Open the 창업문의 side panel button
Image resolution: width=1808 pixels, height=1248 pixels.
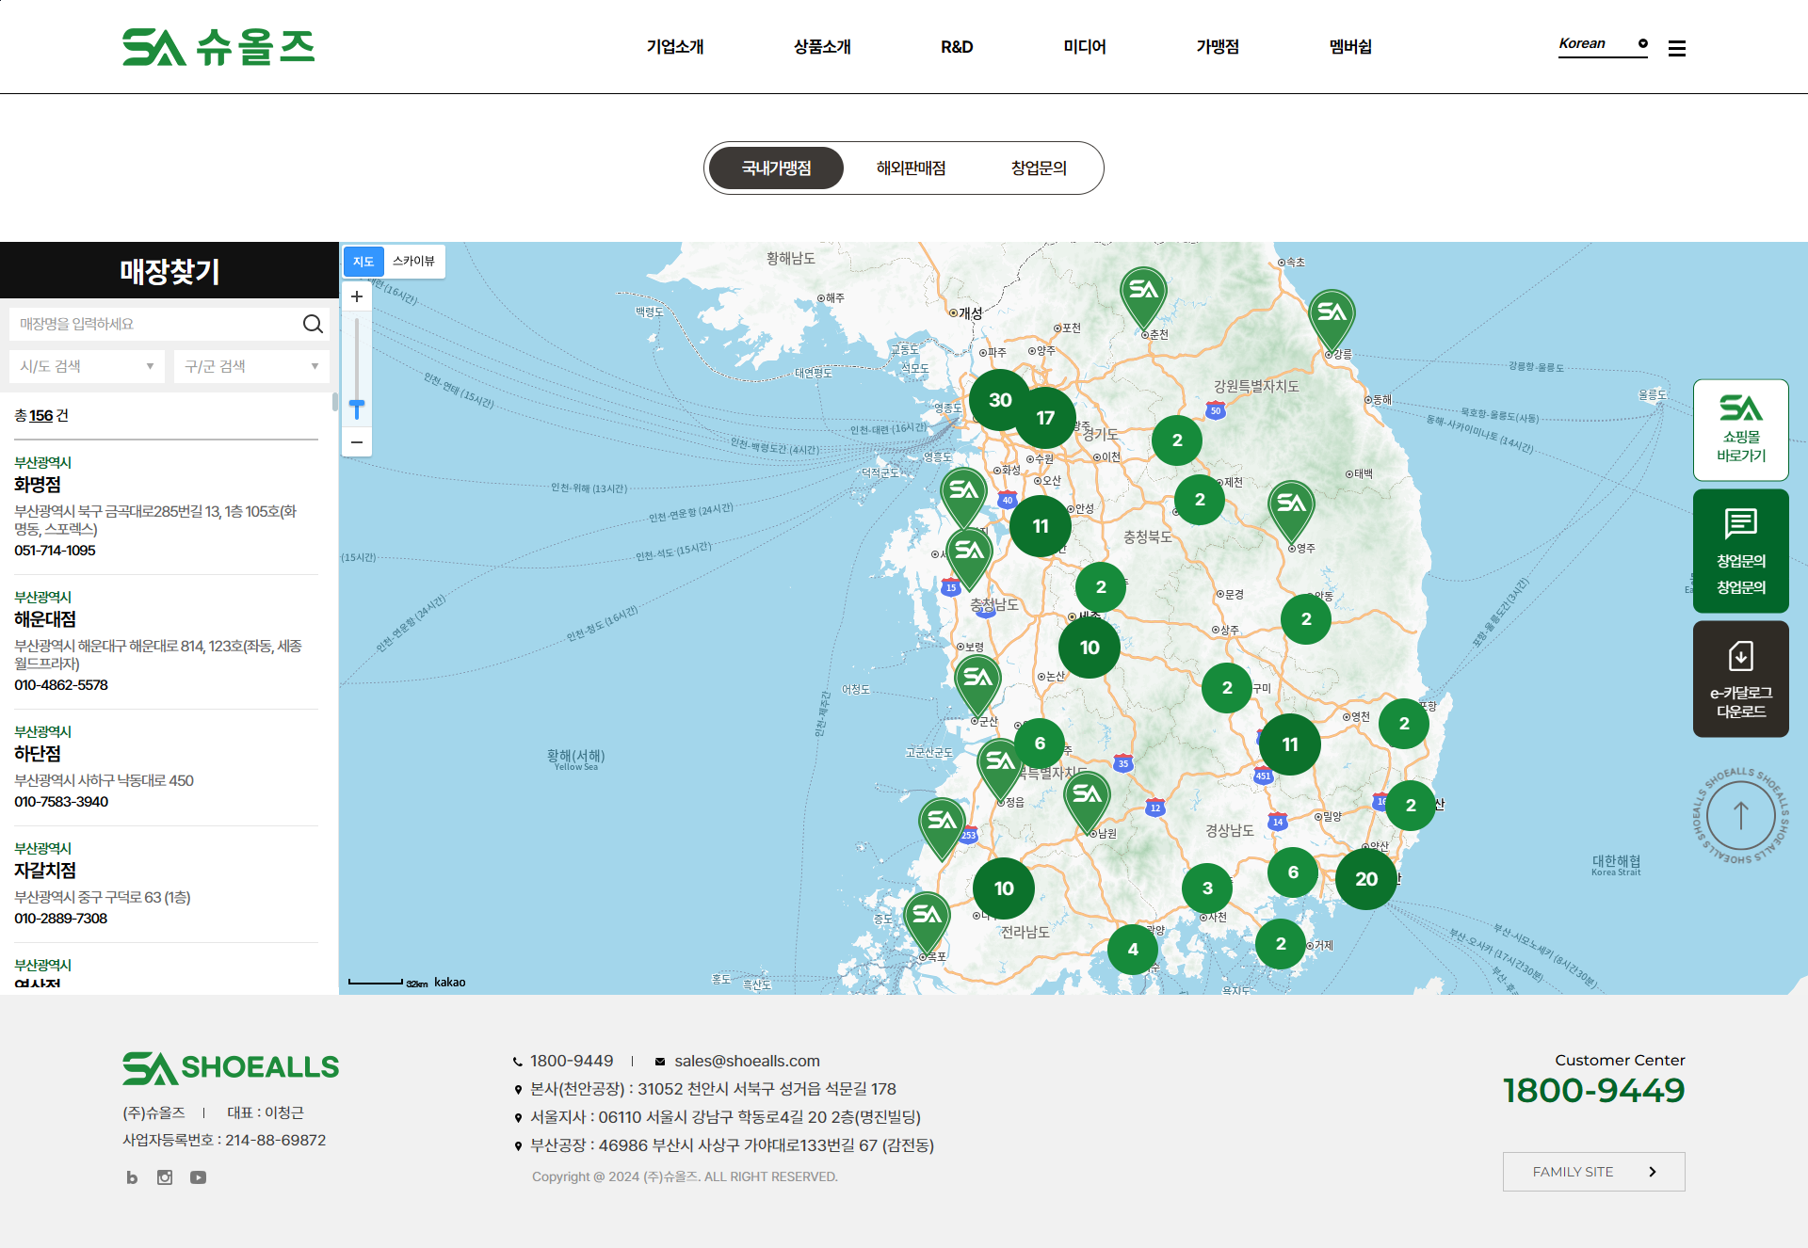pyautogui.click(x=1741, y=551)
